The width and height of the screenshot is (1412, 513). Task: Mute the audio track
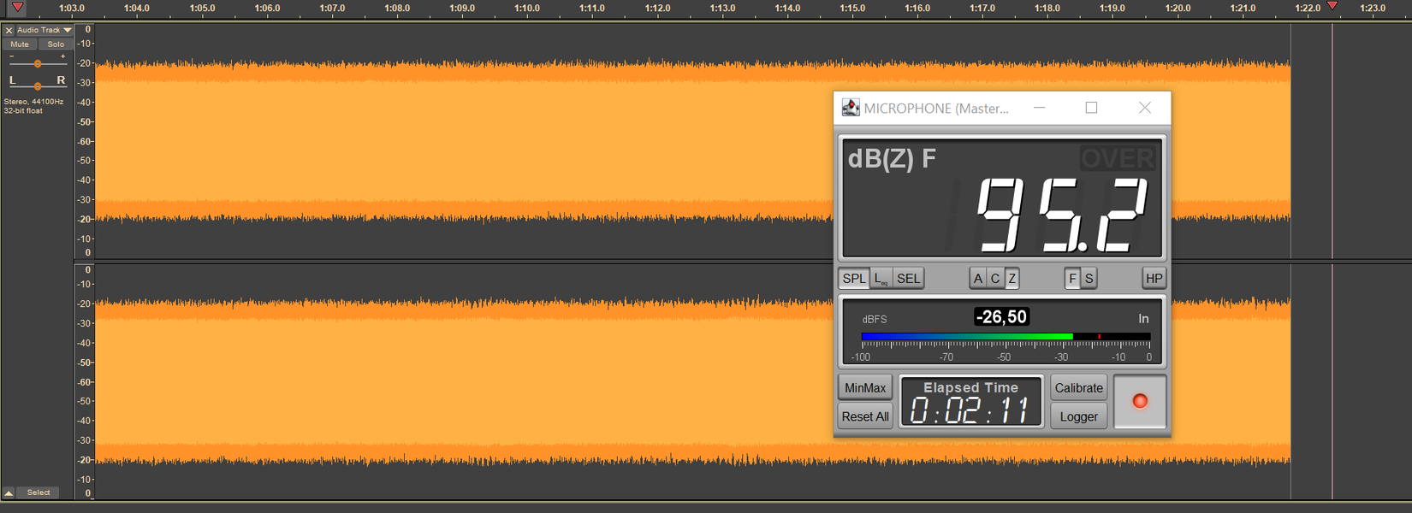point(20,44)
